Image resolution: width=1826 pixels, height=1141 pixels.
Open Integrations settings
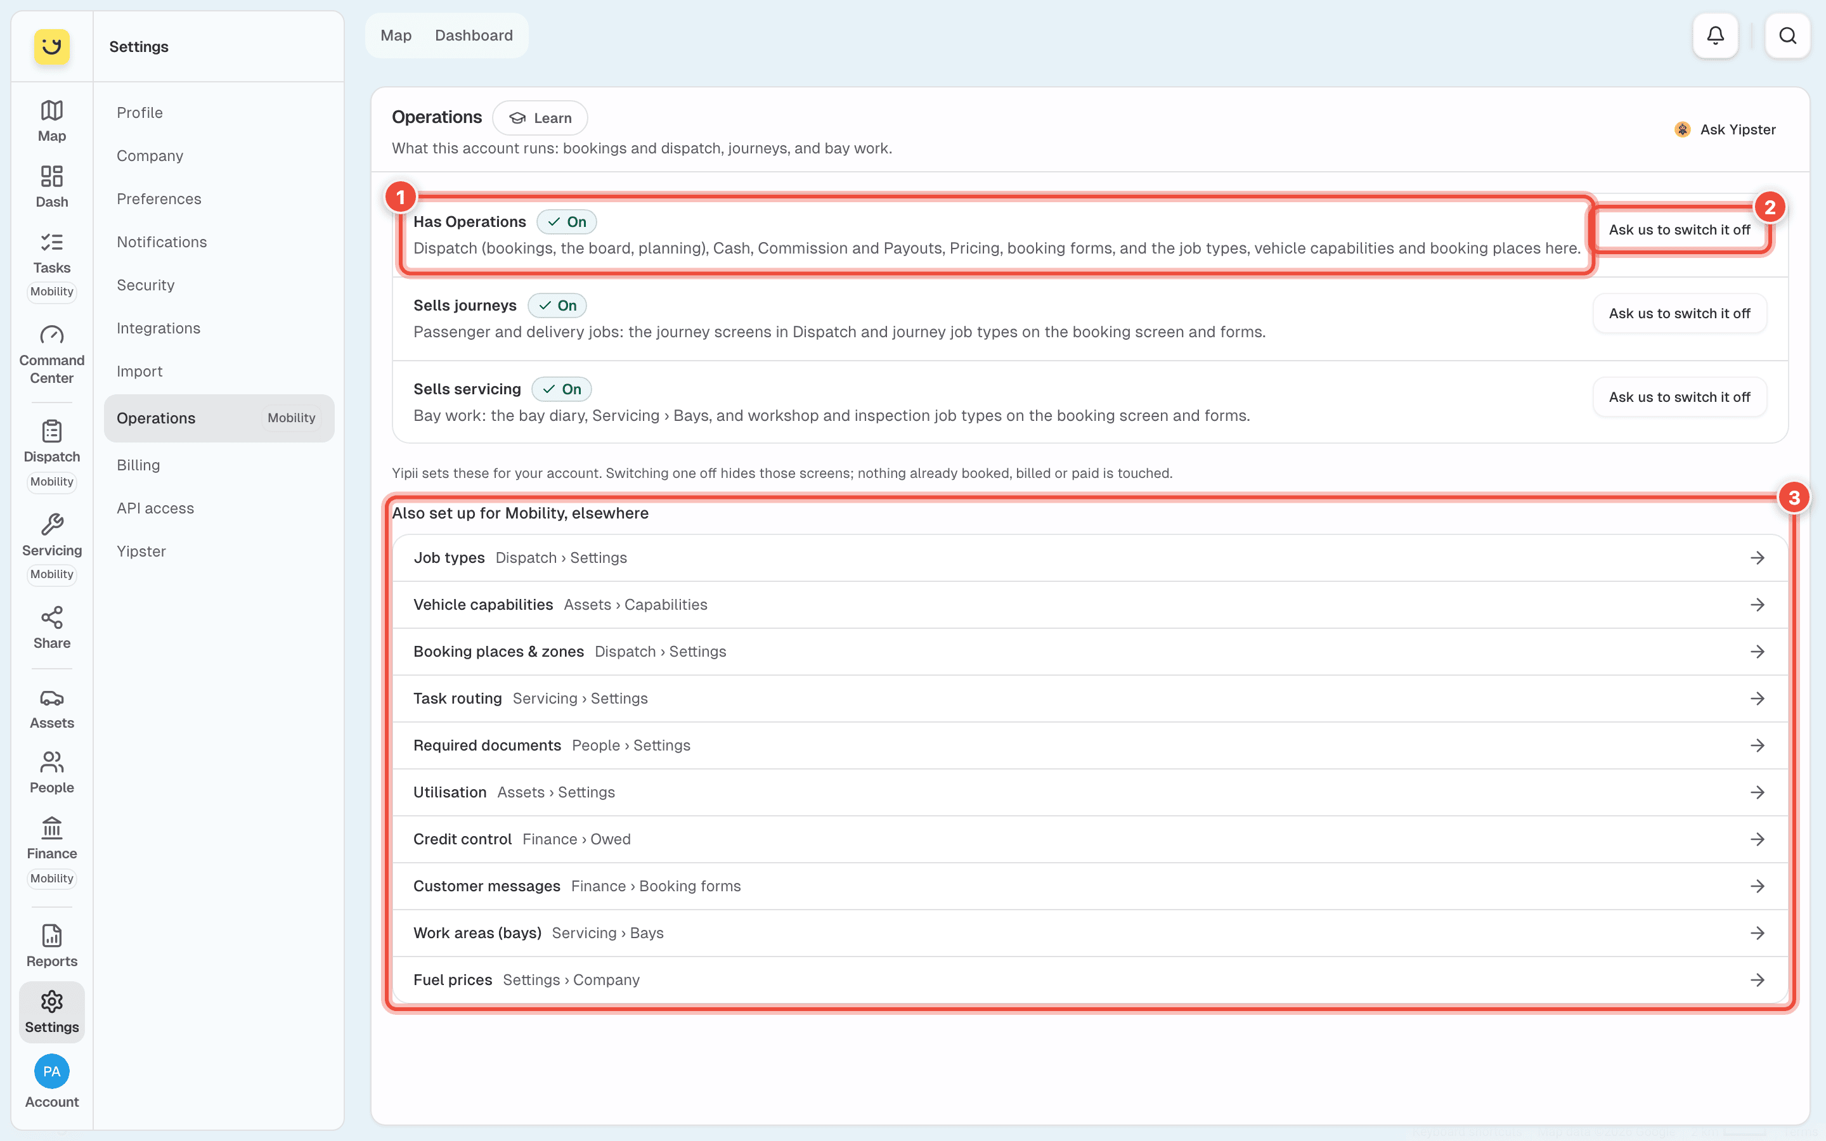pos(219,328)
